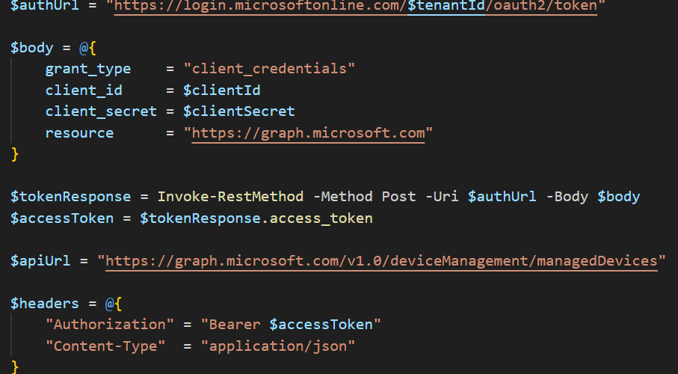The height and width of the screenshot is (374, 678).
Task: Click the Invoke-RestMethod cmdlet name
Action: pos(230,197)
